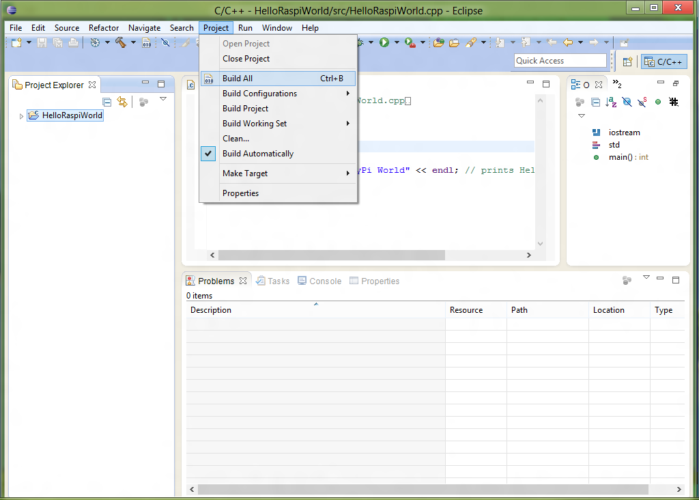The image size is (699, 500).
Task: Click the Build hammer toolbar icon
Action: [x=120, y=42]
